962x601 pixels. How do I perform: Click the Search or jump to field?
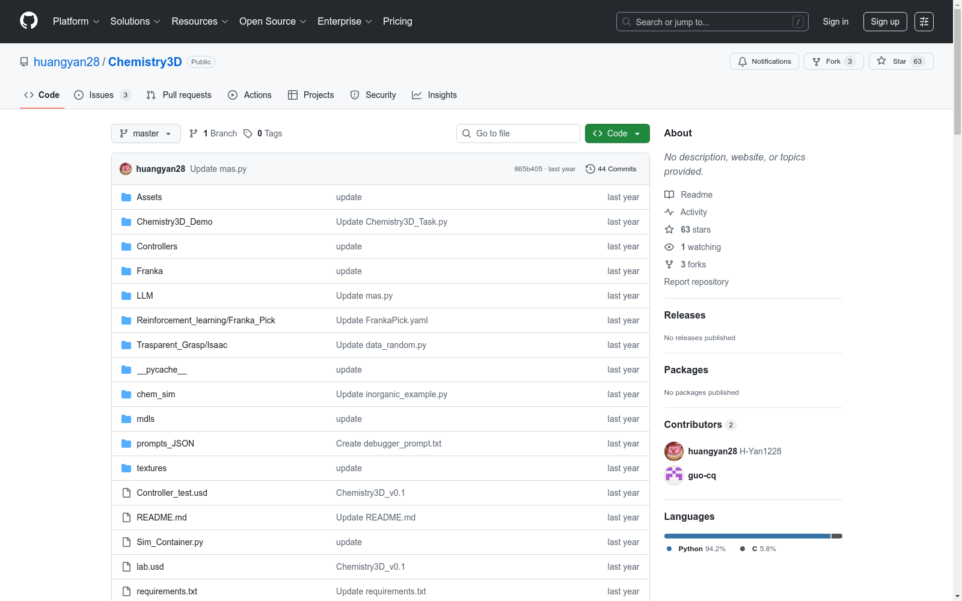pyautogui.click(x=712, y=22)
